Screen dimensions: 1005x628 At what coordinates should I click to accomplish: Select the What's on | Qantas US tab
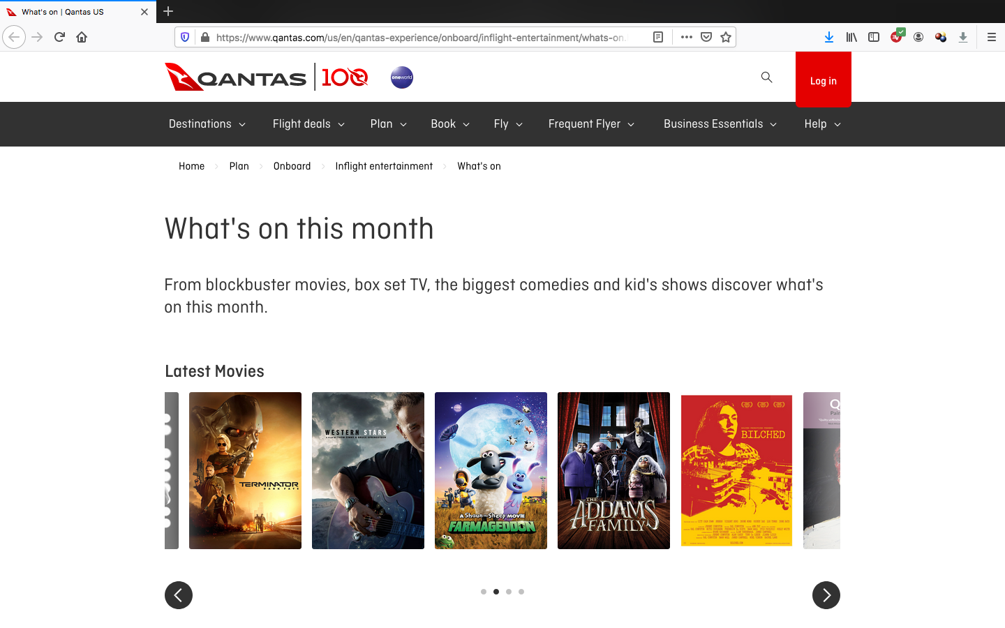pos(78,12)
